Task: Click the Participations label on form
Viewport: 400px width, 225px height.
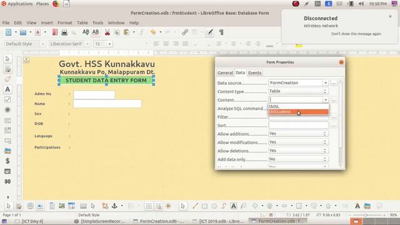Action: click(47, 147)
